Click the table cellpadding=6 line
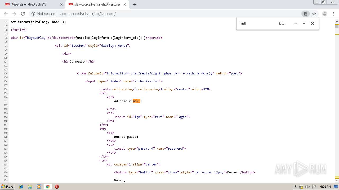 pyautogui.click(x=155, y=89)
